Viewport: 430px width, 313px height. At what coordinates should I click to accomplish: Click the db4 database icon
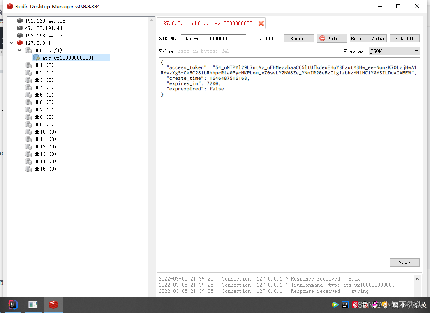pos(28,87)
